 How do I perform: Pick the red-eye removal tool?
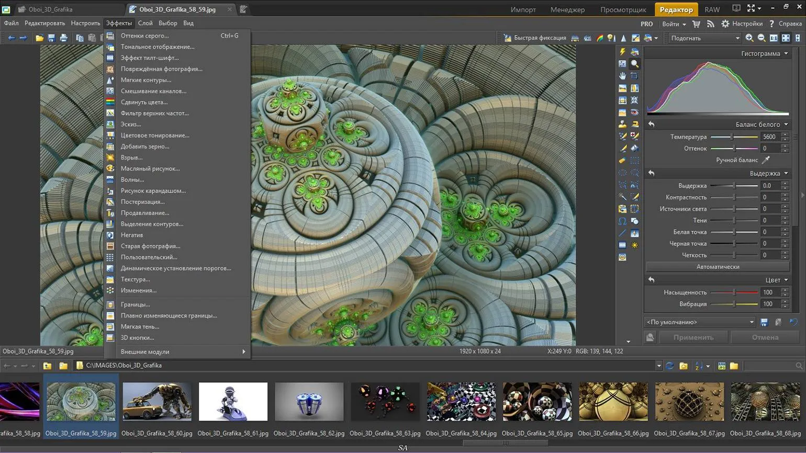click(x=634, y=112)
